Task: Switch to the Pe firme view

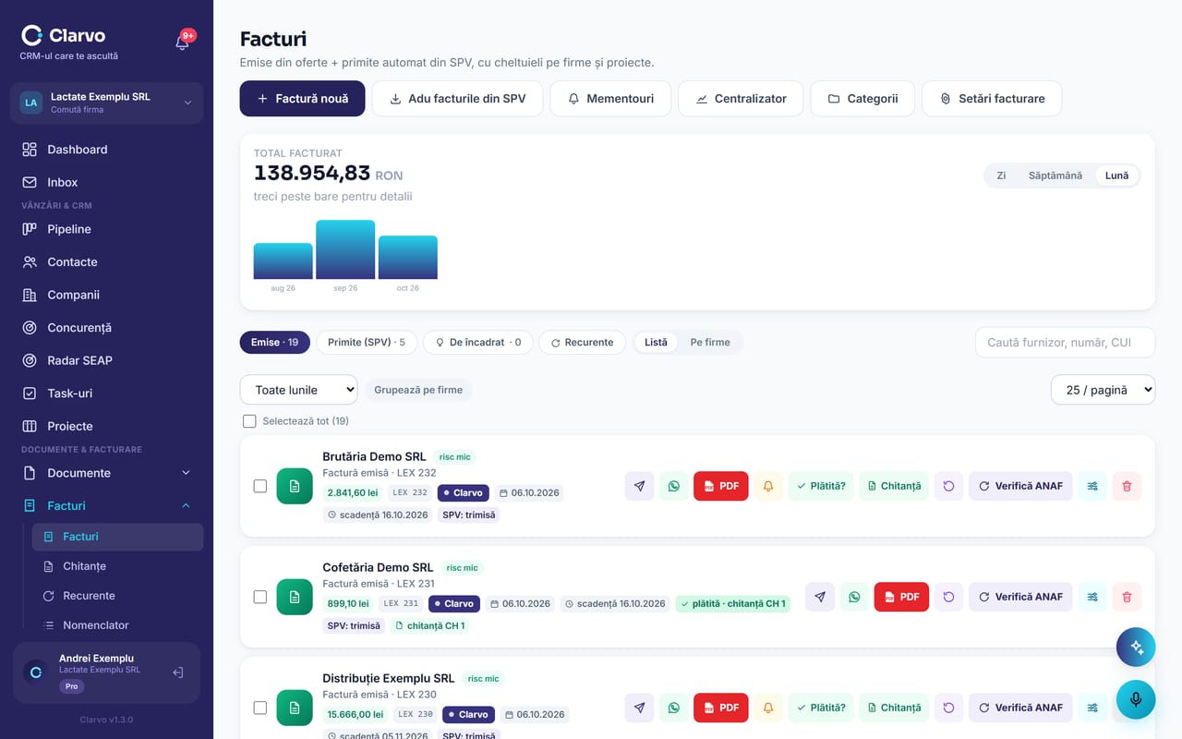Action: coord(710,343)
